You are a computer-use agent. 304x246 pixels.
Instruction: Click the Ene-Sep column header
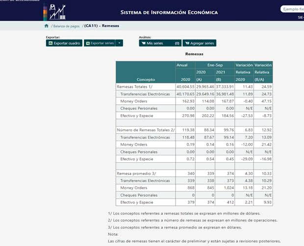pyautogui.click(x=214, y=65)
